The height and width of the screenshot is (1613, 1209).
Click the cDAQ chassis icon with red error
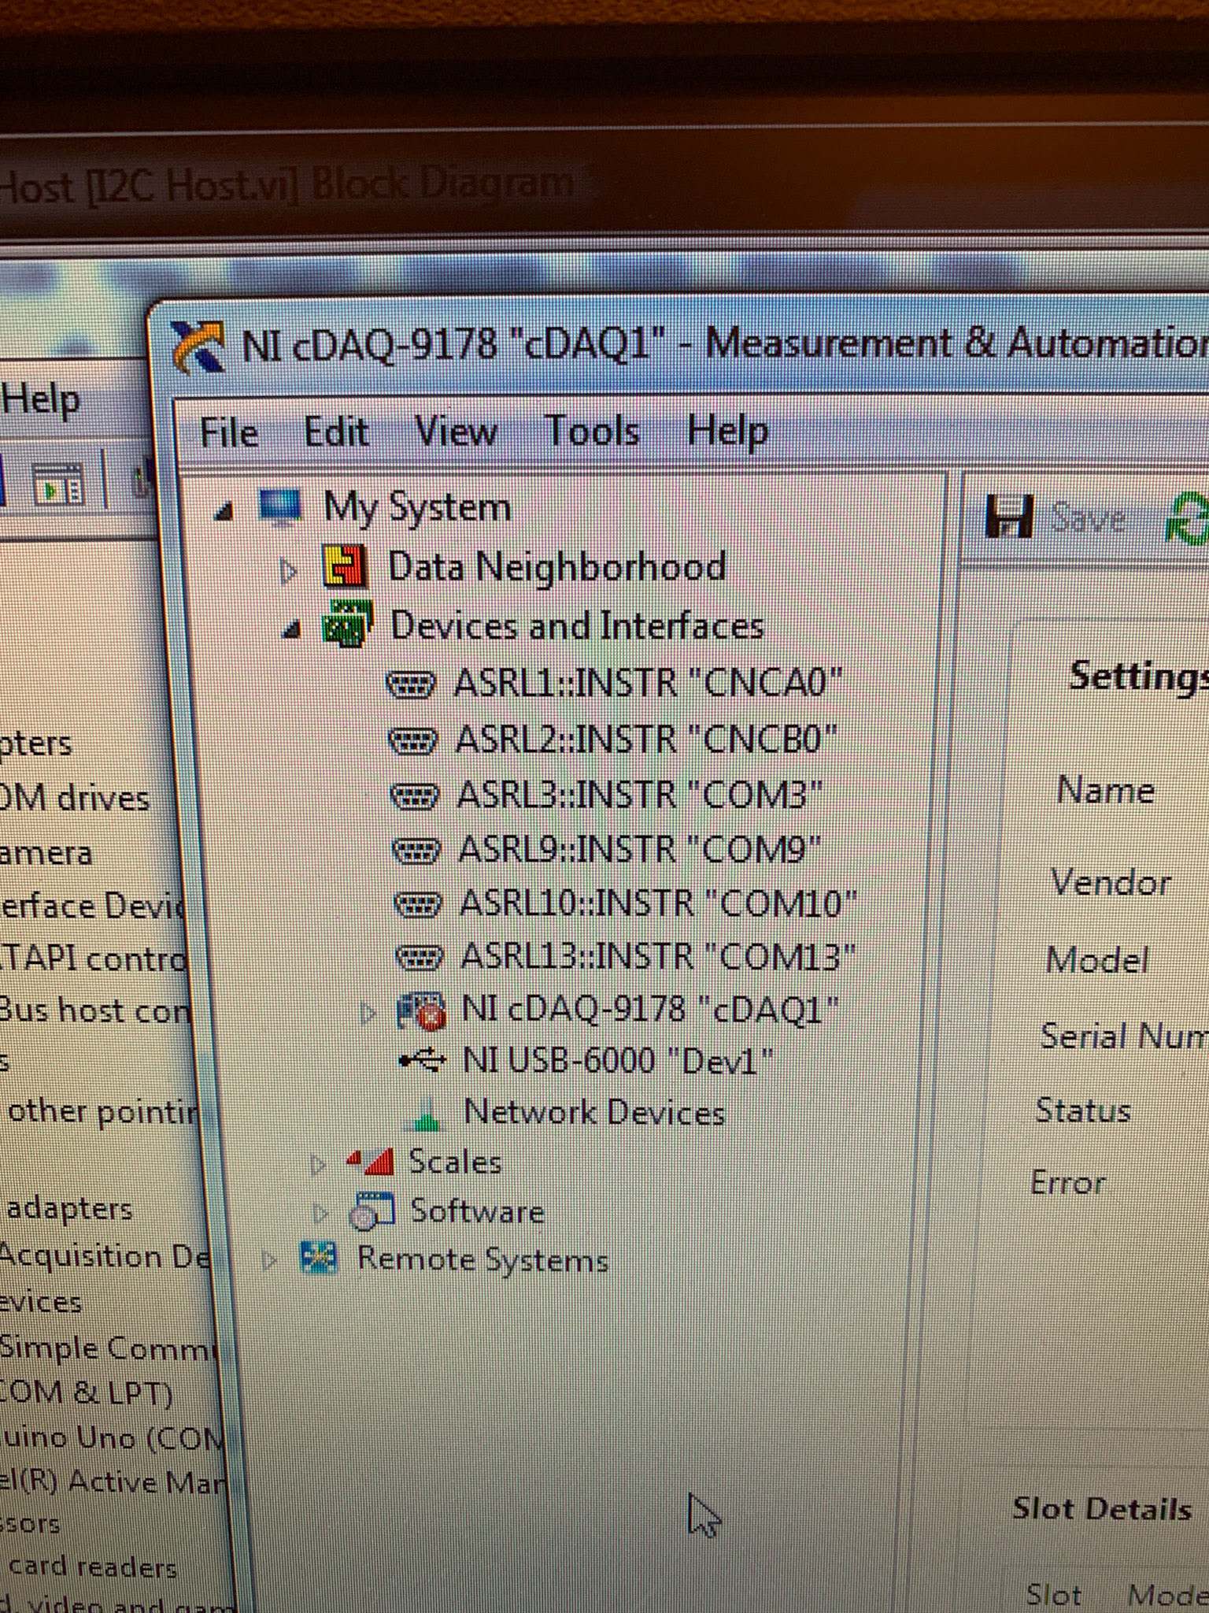coord(422,1012)
